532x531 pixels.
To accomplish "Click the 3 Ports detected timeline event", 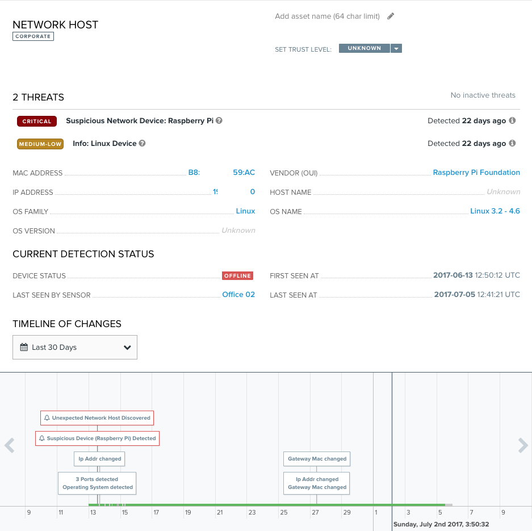I will (97, 479).
